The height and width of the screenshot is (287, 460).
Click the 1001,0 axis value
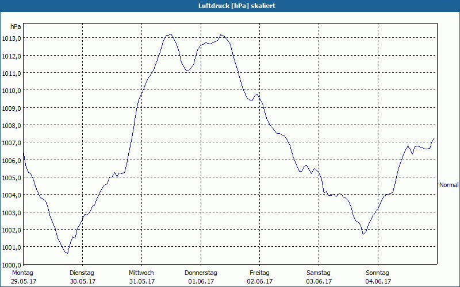[11, 247]
